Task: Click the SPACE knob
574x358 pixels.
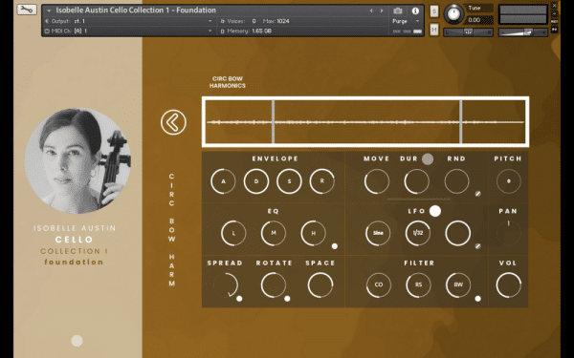Action: [320, 284]
